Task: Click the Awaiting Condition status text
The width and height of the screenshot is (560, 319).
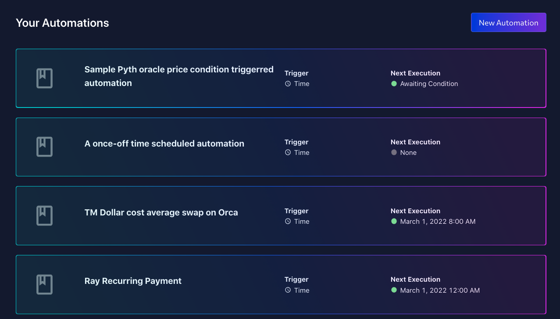Action: point(429,84)
